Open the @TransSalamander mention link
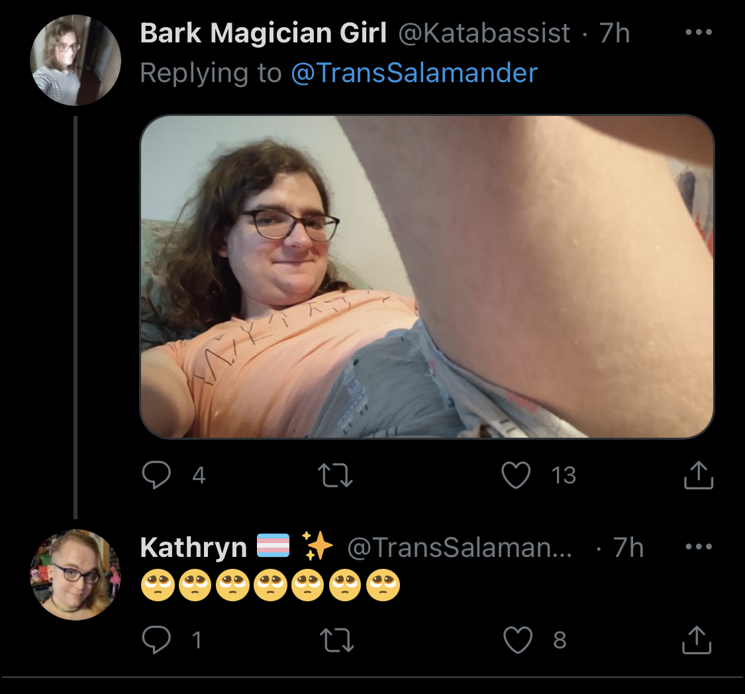The width and height of the screenshot is (745, 694). click(414, 73)
